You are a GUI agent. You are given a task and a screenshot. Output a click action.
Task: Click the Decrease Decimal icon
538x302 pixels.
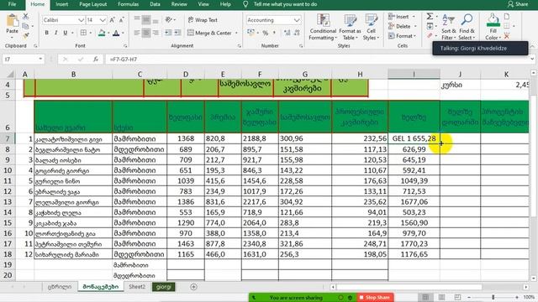[297, 33]
